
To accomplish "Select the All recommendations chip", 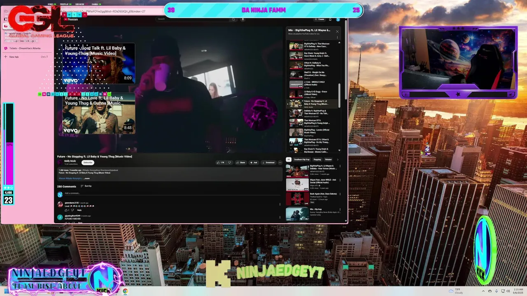I will click(x=289, y=160).
